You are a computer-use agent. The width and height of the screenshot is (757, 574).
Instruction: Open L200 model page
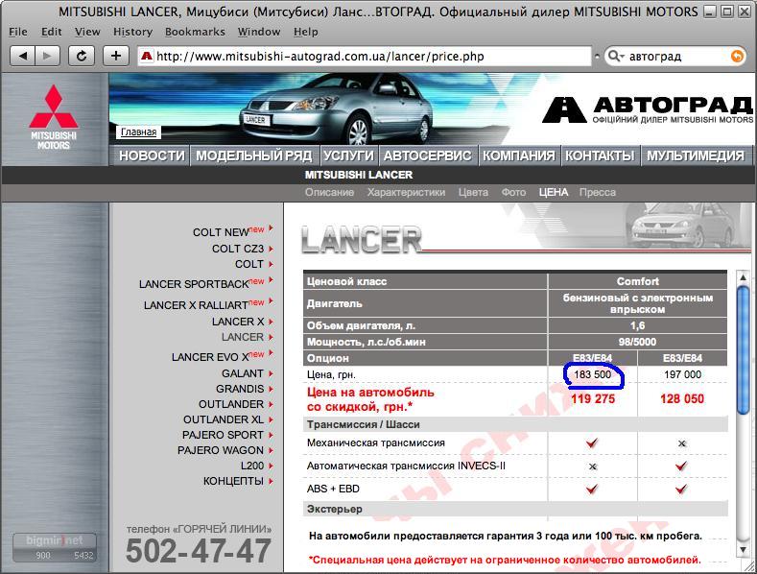click(252, 466)
